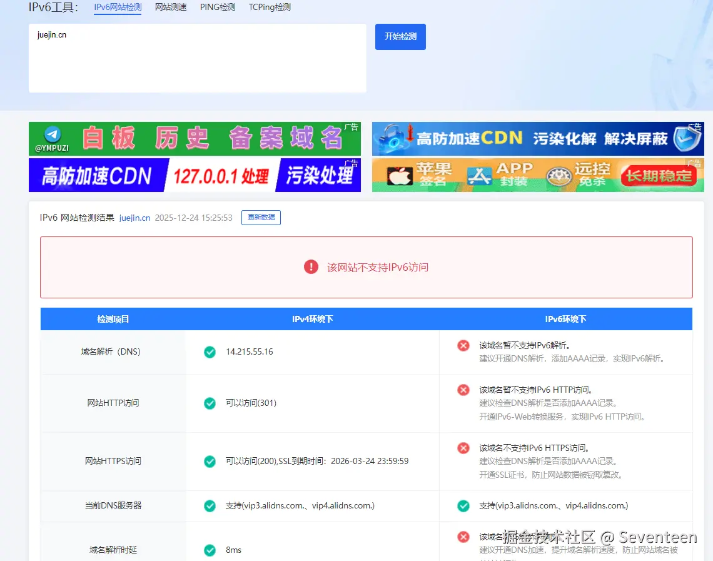Click the red cross beside 该域名暂不支持IPv6解析

coord(463,345)
